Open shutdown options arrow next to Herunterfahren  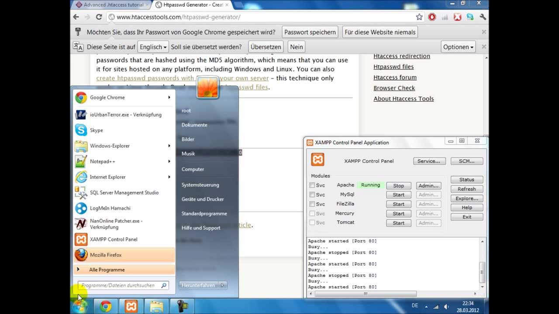pos(222,285)
